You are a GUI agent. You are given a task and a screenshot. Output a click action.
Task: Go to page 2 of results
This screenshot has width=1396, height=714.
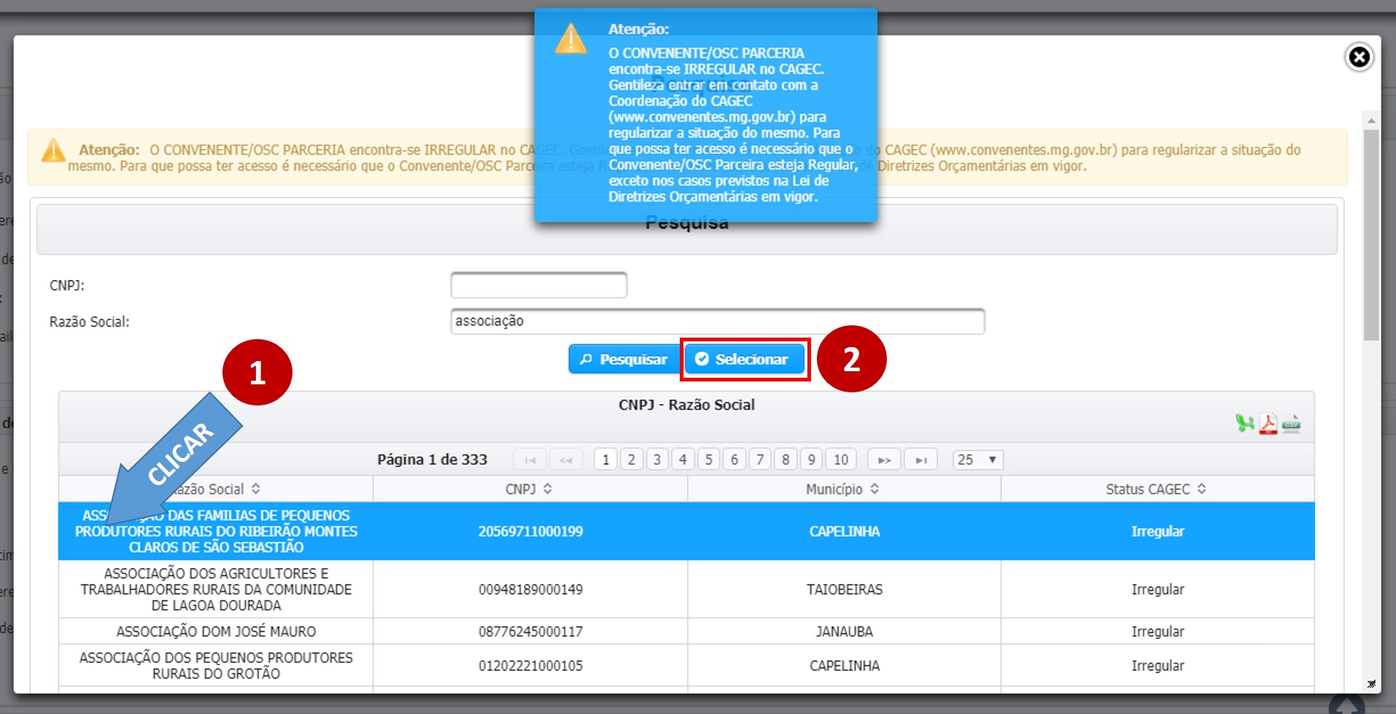[632, 460]
